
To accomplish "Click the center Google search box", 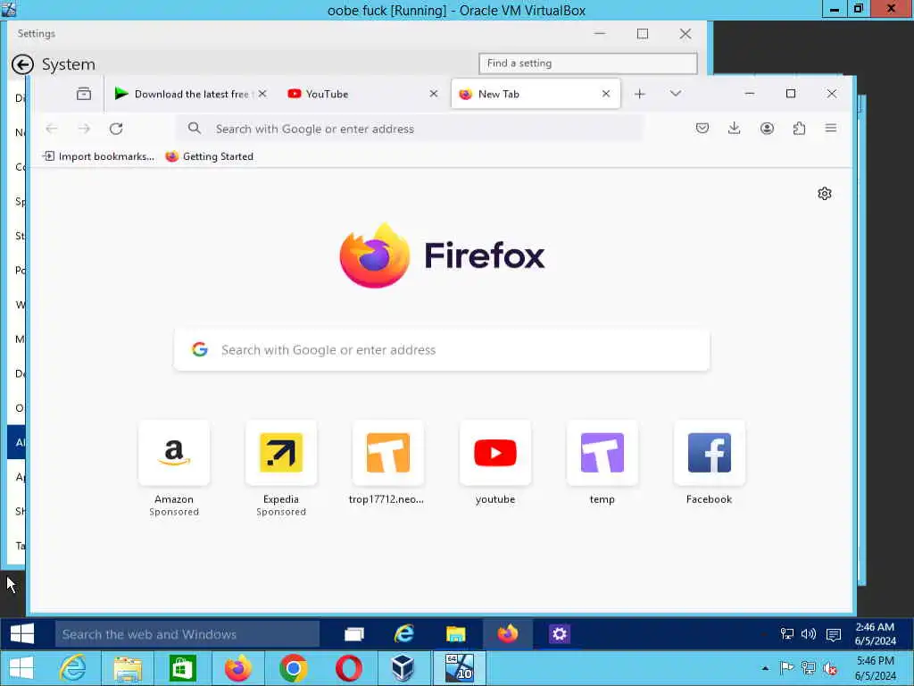I will tap(442, 350).
